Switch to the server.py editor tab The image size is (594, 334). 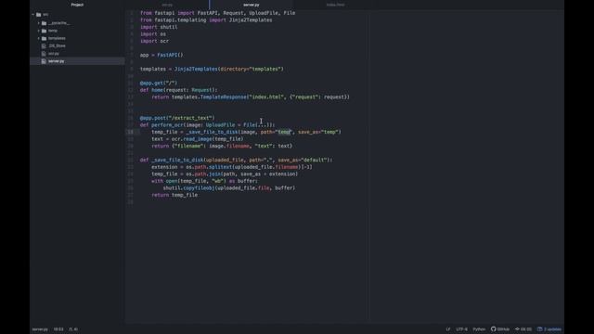click(x=252, y=5)
